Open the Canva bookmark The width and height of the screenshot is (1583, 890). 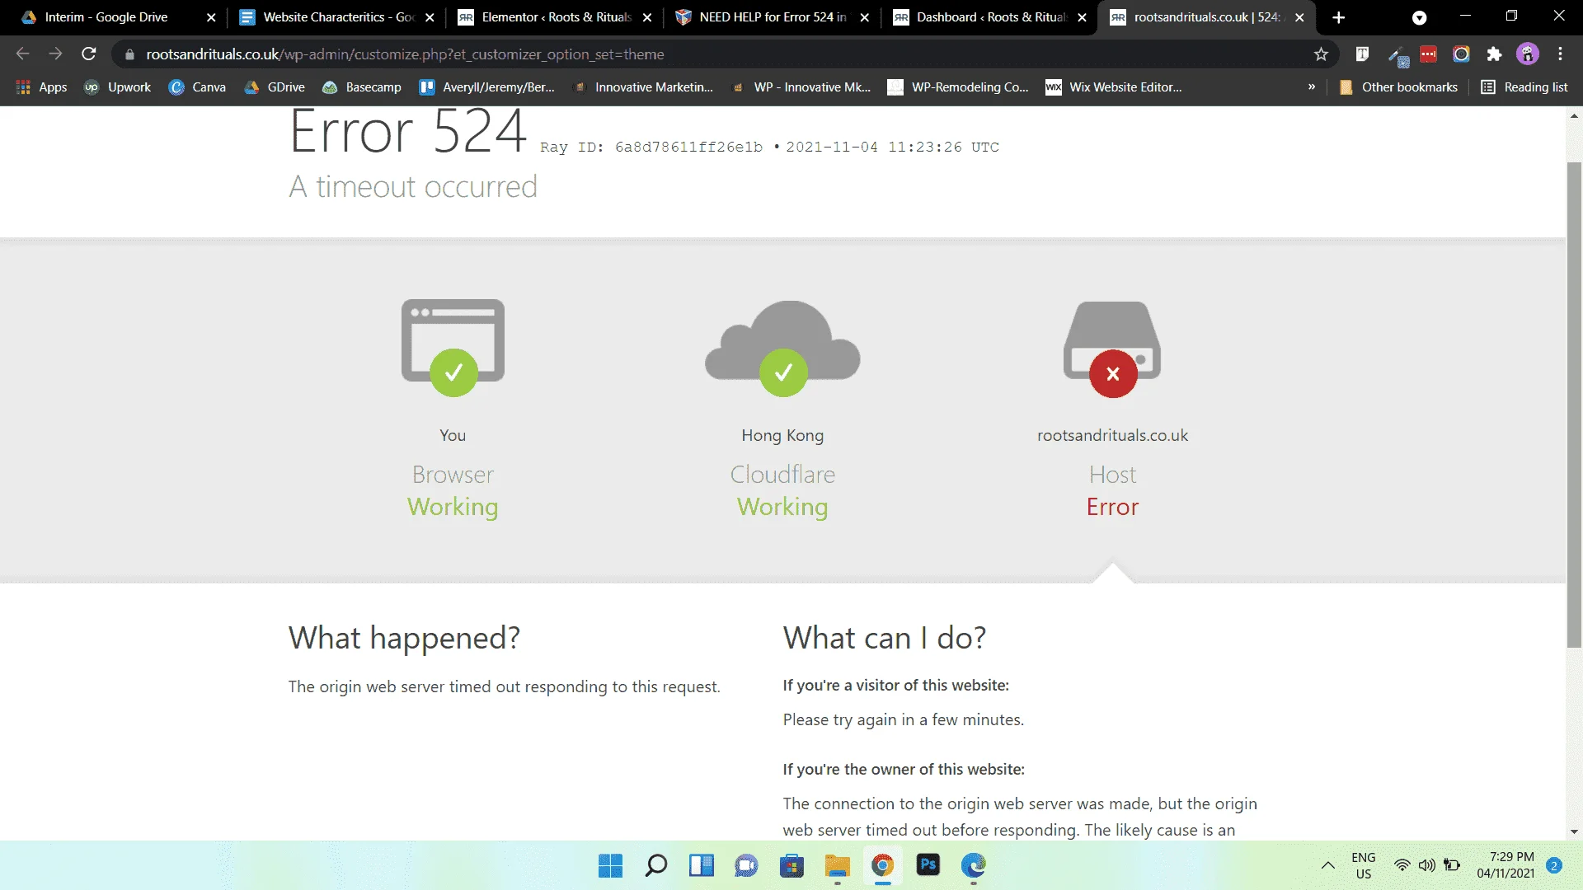tap(197, 87)
